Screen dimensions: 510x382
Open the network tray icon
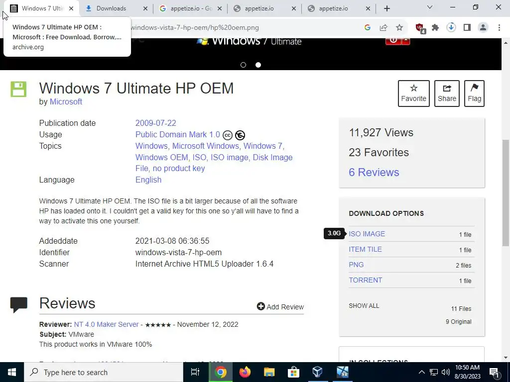click(434, 372)
